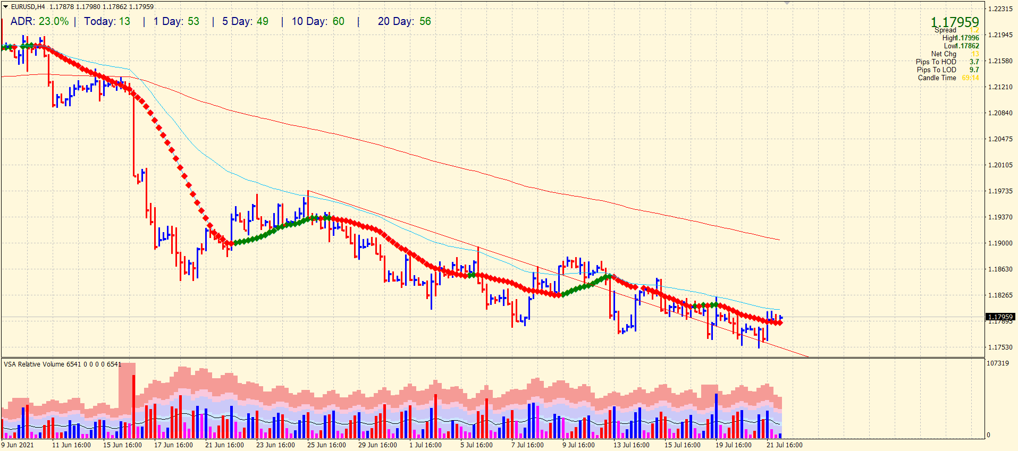The image size is (1018, 451).
Task: Click the Pips To LOD 9.7 row
Action: (948, 70)
